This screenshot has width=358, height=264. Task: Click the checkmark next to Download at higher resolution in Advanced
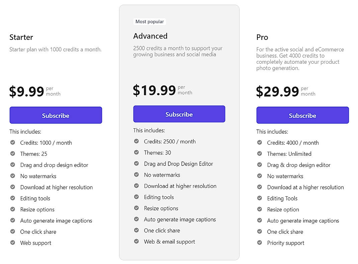point(136,186)
